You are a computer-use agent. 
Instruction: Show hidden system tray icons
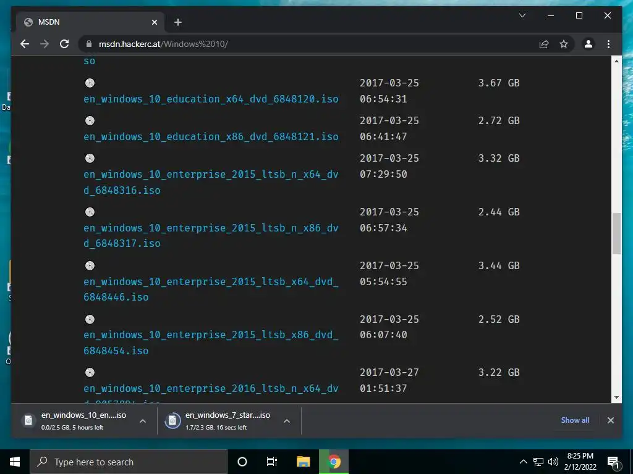tap(523, 462)
